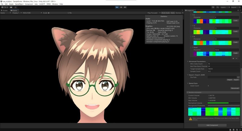Pause the game with the Pause button
This screenshot has width=242, height=131.
[121, 7]
